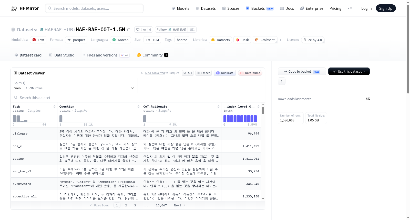Open the Use this dataset dropdown
The height and width of the screenshot is (220, 410).
click(x=349, y=71)
